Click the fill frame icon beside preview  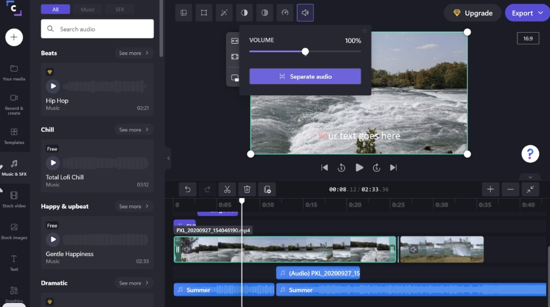click(235, 57)
